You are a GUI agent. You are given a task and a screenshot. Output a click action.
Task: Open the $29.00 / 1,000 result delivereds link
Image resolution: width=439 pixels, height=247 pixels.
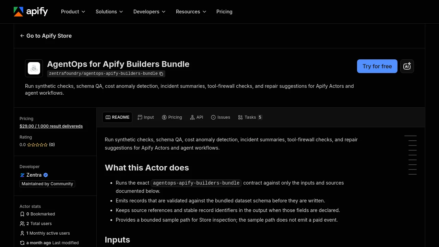(x=51, y=126)
